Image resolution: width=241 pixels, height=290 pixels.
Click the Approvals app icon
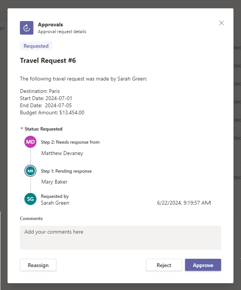(27, 27)
